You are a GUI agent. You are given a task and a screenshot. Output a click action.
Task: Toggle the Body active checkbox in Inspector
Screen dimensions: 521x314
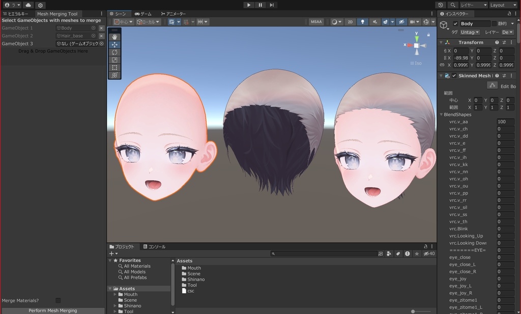coord(455,23)
